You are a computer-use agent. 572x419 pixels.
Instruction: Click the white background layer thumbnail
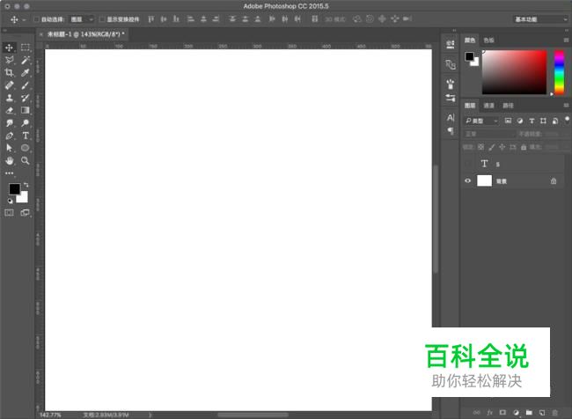(x=484, y=180)
